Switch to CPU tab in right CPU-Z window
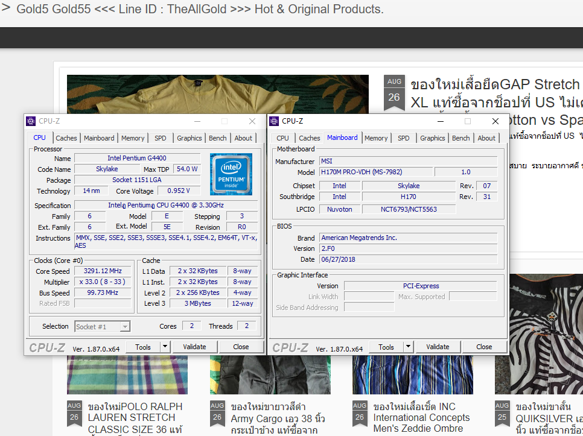Viewport: 583px width, 436px height. (x=282, y=138)
